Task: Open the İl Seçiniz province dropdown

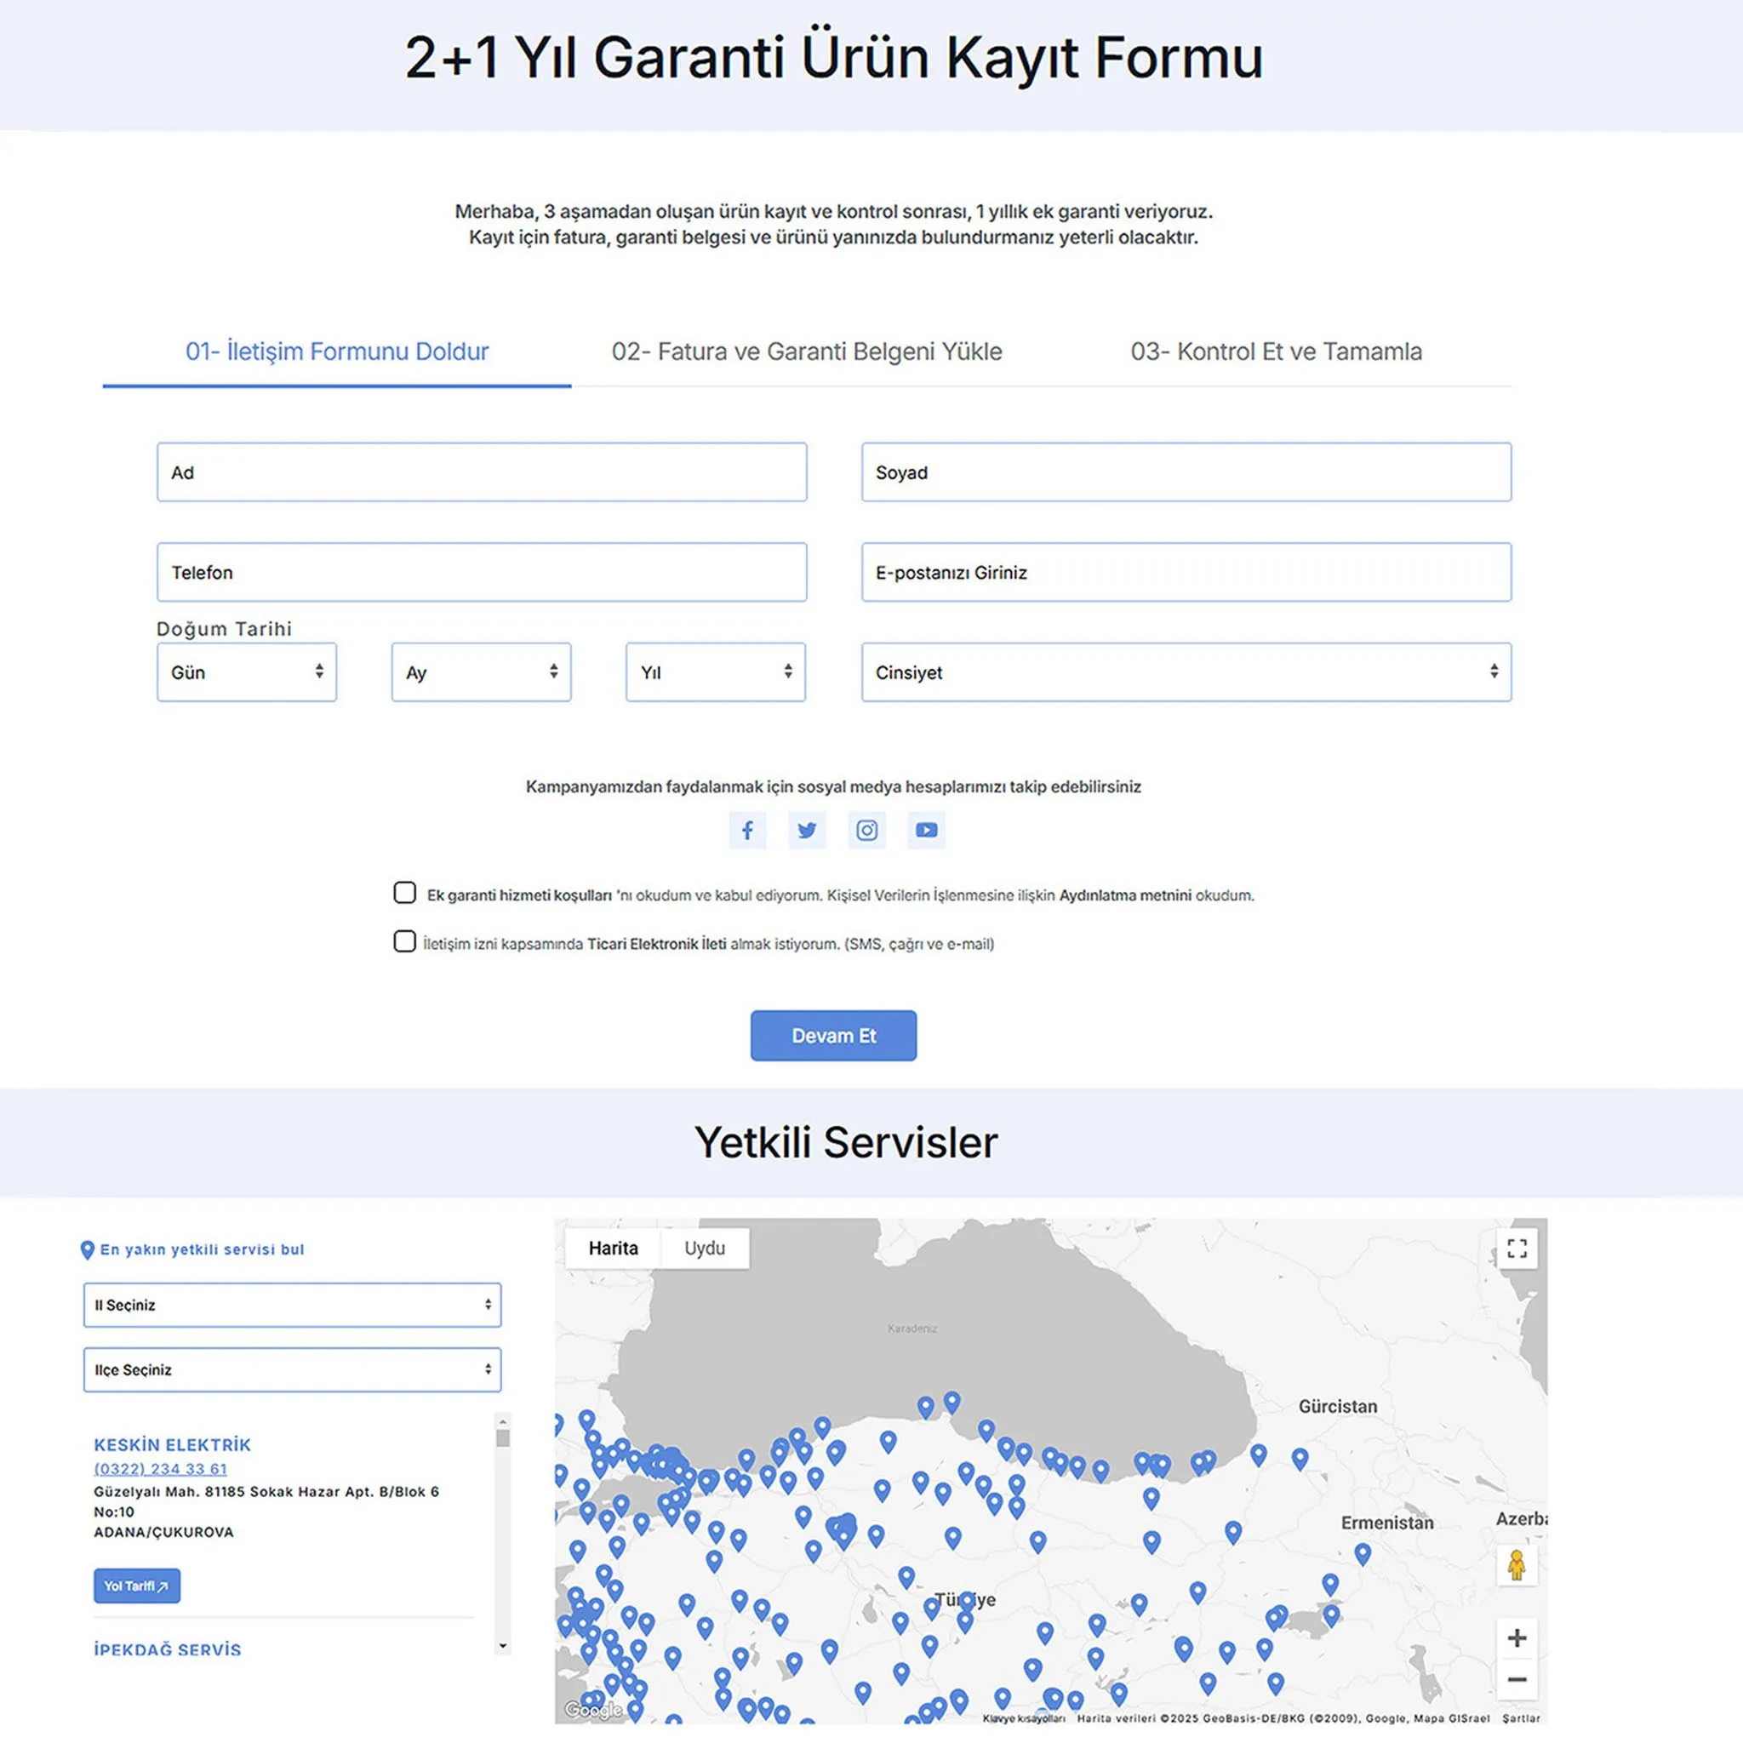Action: pyautogui.click(x=292, y=1306)
